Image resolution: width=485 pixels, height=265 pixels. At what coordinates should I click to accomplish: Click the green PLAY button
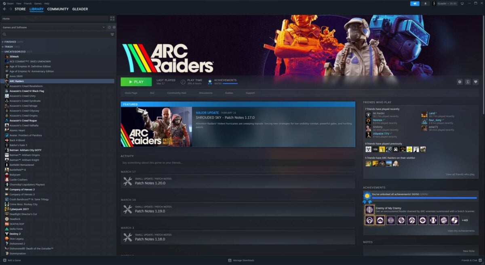pyautogui.click(x=136, y=82)
